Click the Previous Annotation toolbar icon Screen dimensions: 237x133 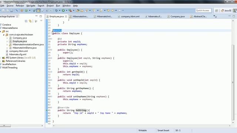pos(101,10)
